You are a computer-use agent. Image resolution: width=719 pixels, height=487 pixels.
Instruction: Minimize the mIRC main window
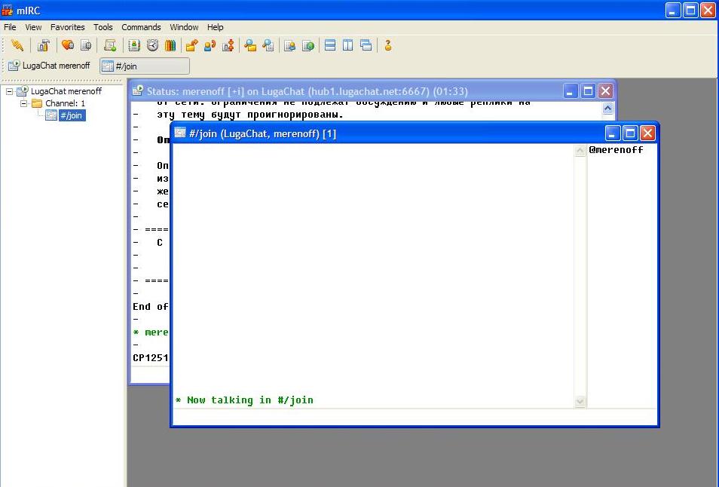coord(673,10)
